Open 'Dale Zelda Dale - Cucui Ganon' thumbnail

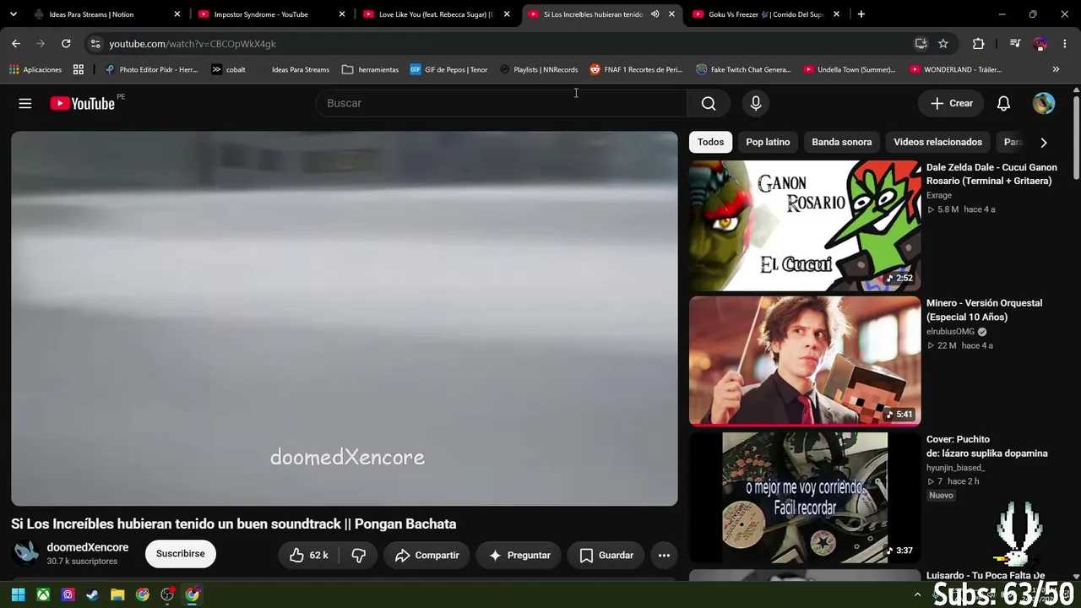(805, 225)
